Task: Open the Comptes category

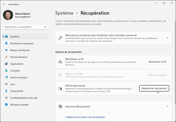Action: click(x=15, y=71)
